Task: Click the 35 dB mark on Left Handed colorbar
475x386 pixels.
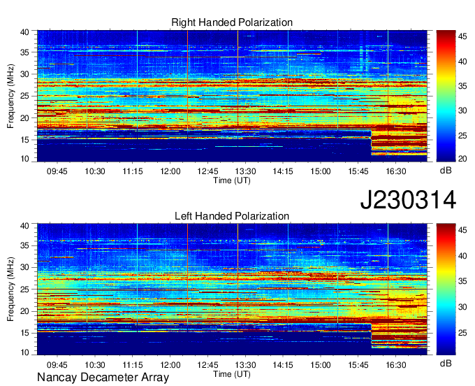Action: 462,282
